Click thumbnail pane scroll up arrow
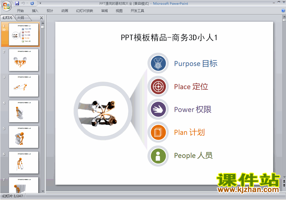Screen dimensions: 286x200 click(43, 23)
